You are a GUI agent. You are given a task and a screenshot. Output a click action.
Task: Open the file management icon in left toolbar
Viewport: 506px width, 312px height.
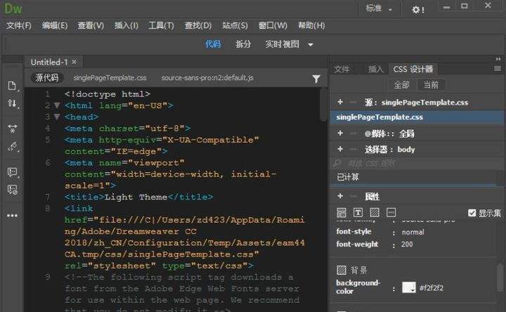pyautogui.click(x=12, y=86)
